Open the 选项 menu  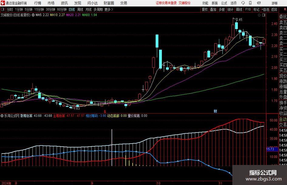[234, 3]
